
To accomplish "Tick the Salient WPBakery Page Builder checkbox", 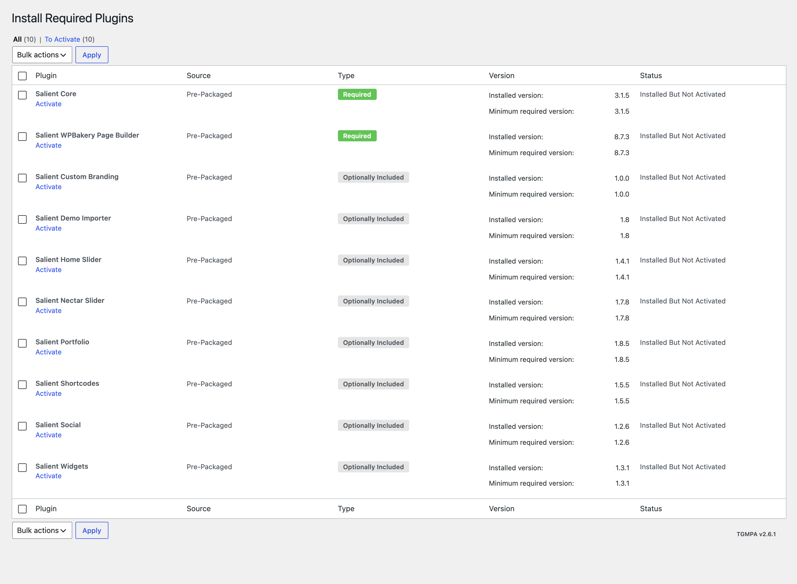I will pyautogui.click(x=22, y=137).
